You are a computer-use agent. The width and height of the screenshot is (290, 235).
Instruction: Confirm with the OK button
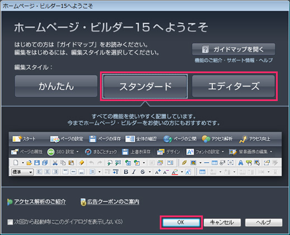click(x=181, y=222)
